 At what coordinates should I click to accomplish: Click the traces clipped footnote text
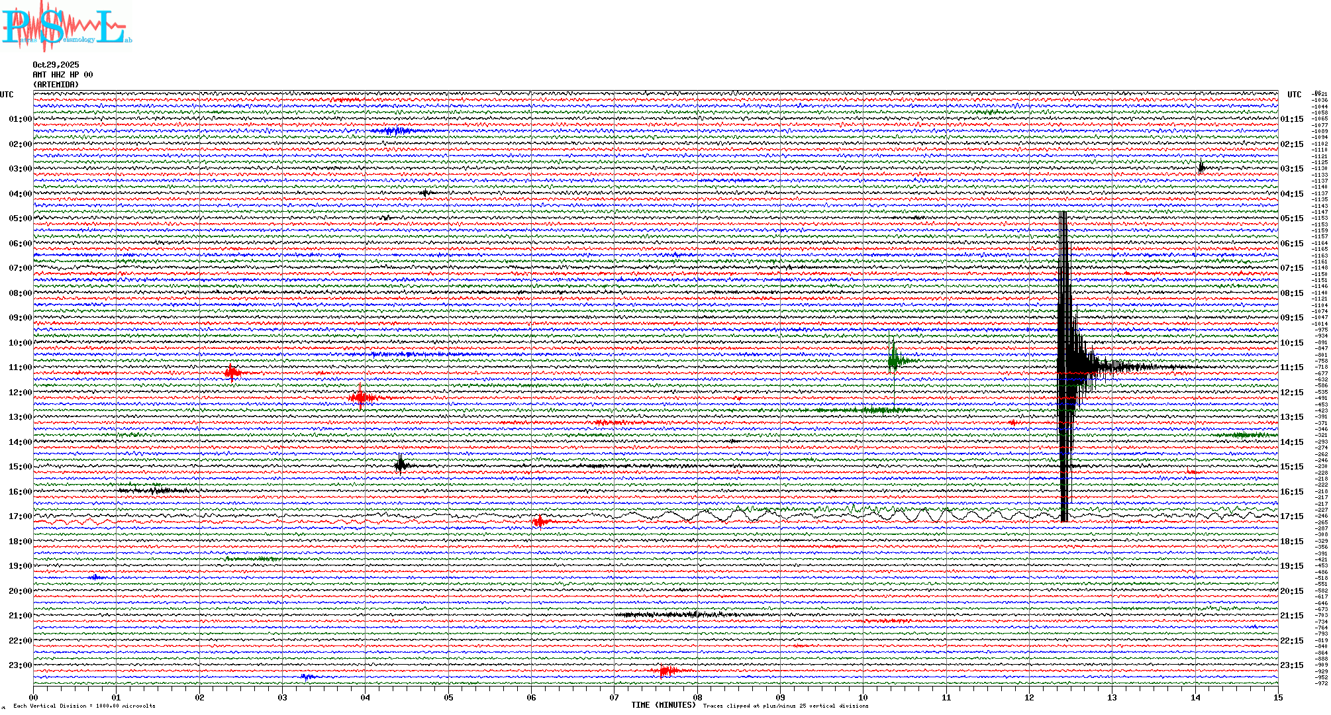tap(785, 706)
